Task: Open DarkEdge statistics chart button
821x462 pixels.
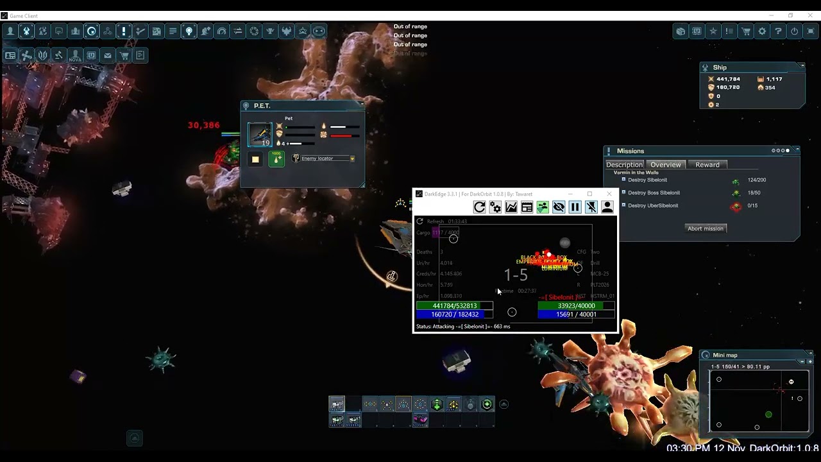Action: (511, 207)
